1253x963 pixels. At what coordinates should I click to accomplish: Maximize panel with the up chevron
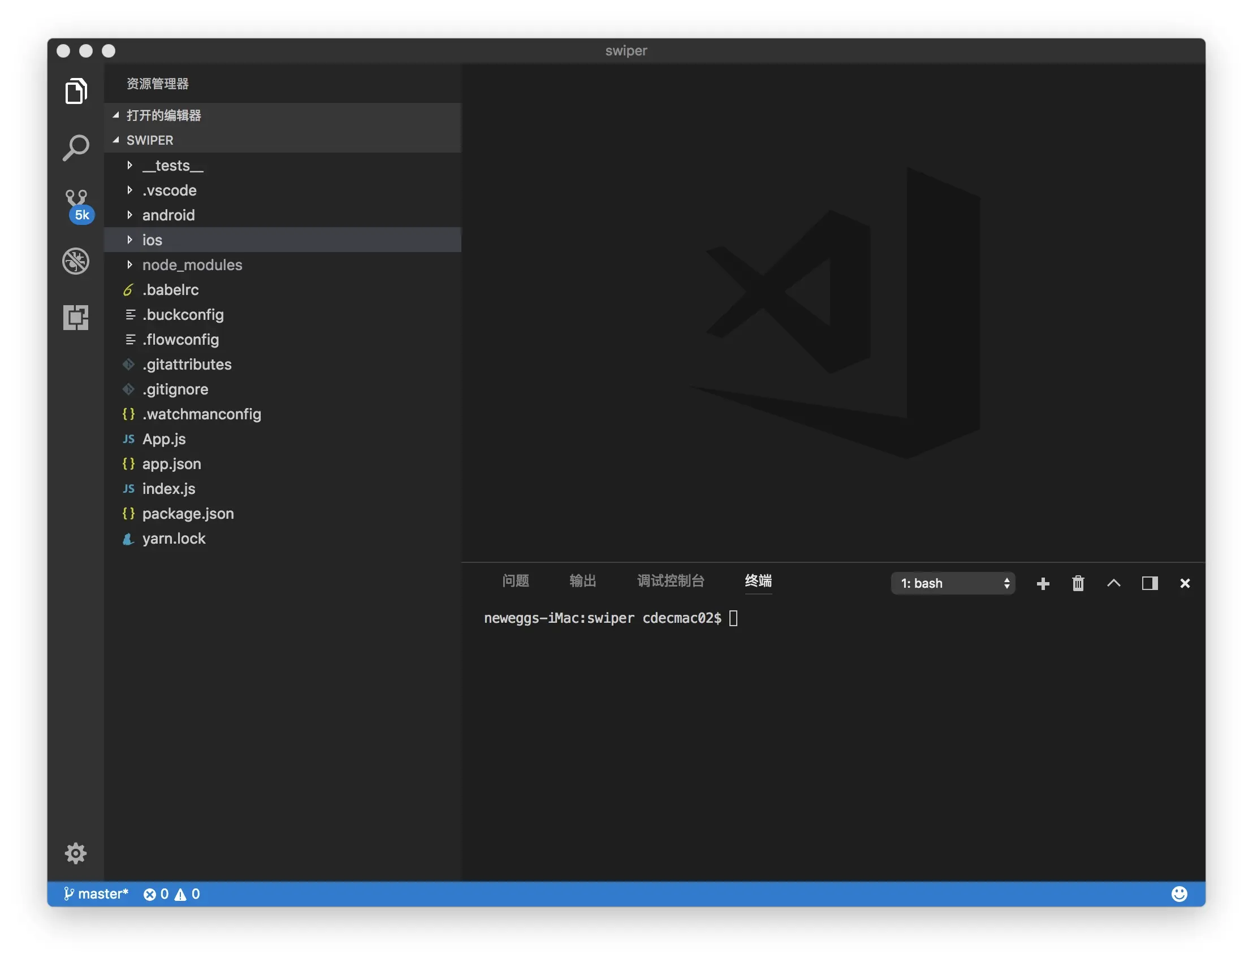1113,584
